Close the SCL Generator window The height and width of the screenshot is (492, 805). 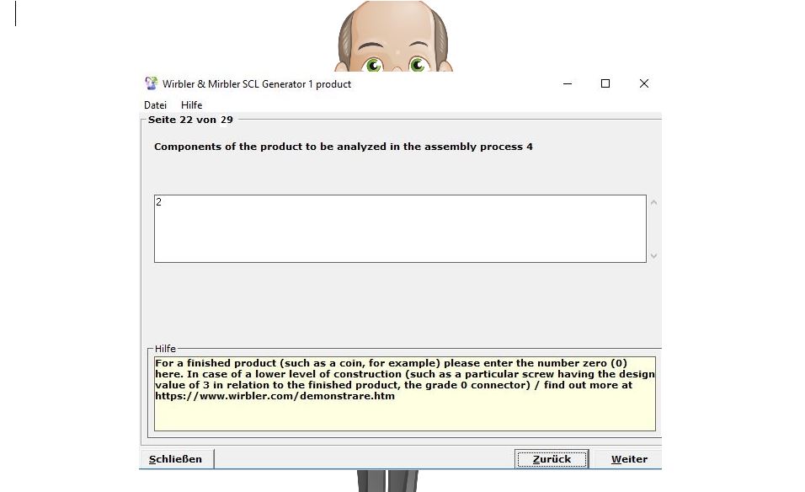coord(643,83)
